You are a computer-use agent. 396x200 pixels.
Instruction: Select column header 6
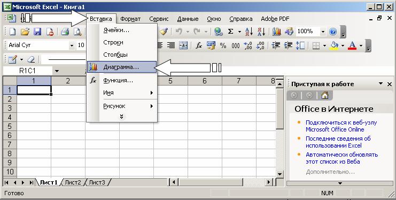coord(205,81)
